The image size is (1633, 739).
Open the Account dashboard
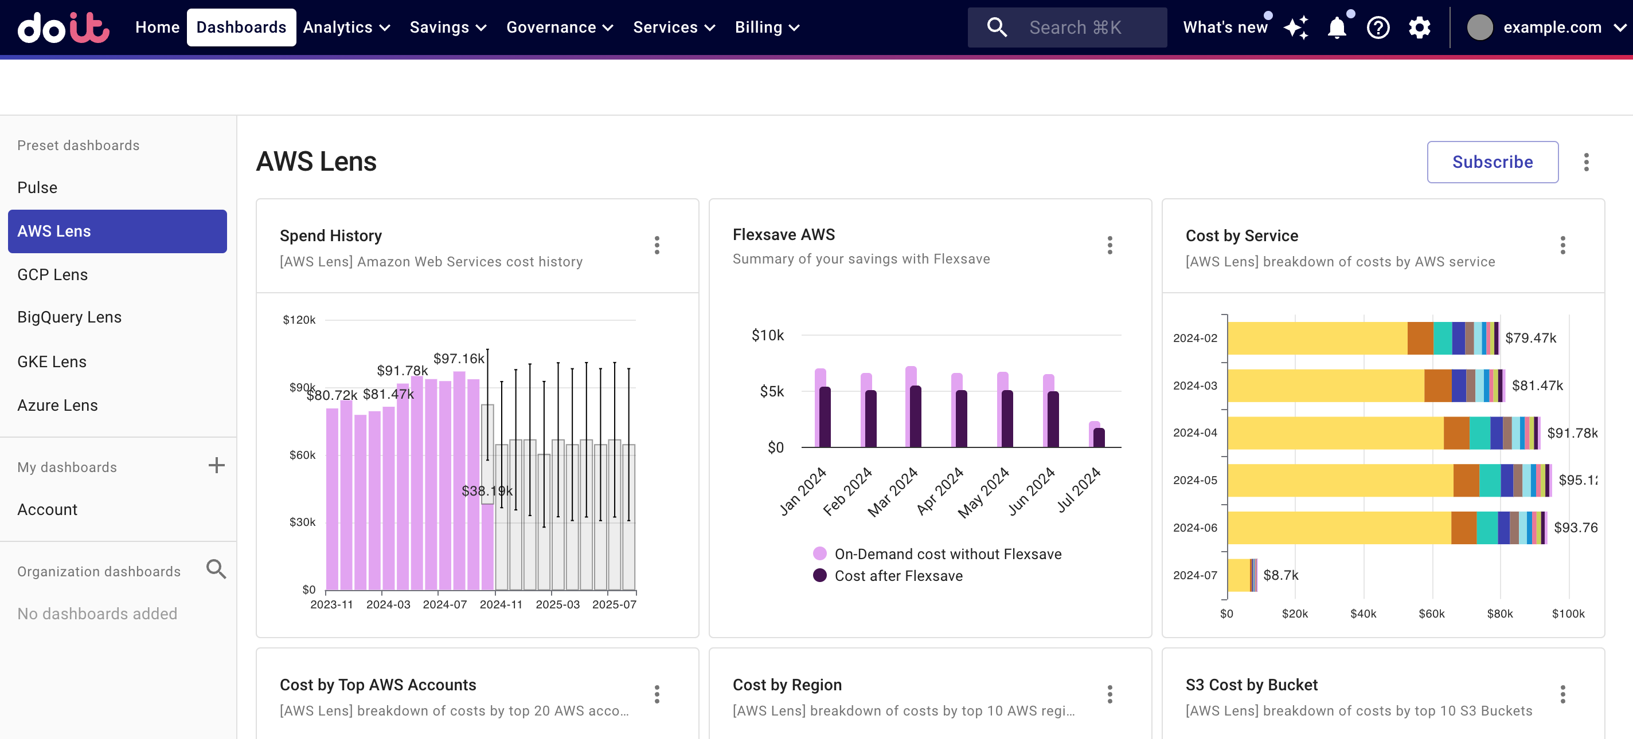point(47,510)
